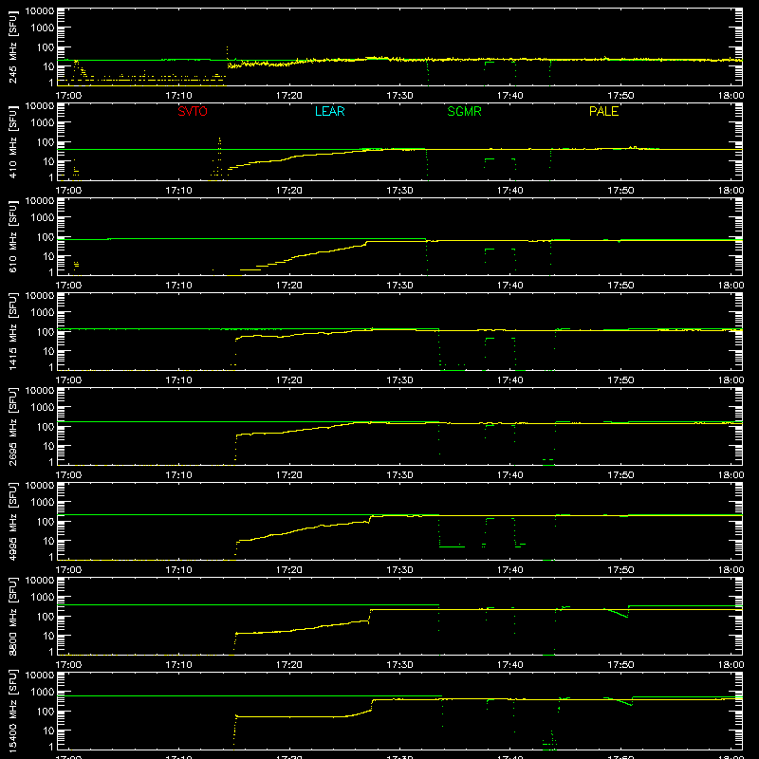Click the yellow PALE station label

[603, 111]
